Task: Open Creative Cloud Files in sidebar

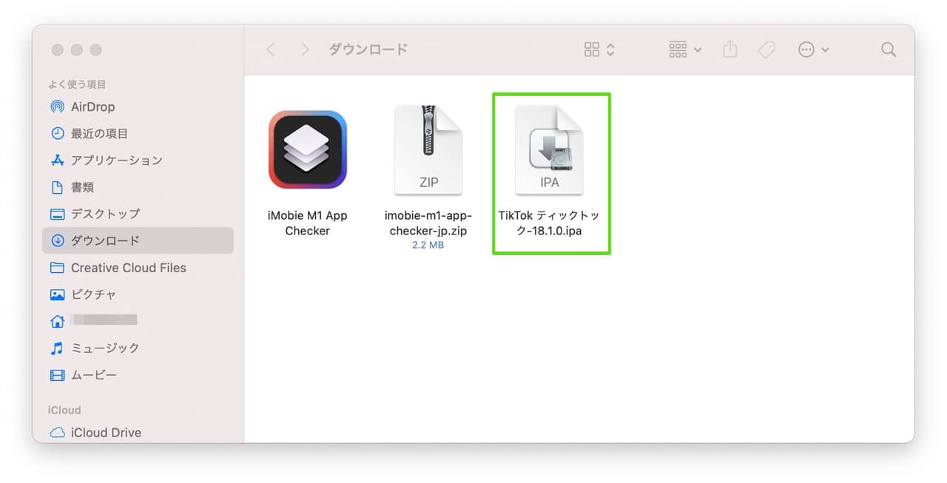Action: tap(128, 268)
